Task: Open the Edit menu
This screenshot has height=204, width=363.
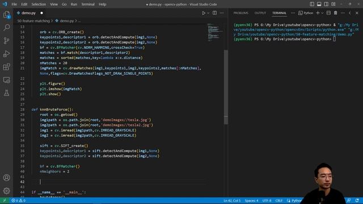Action: [24, 4]
